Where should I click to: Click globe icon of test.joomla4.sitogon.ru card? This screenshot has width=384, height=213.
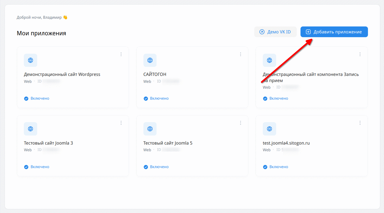pos(269,129)
